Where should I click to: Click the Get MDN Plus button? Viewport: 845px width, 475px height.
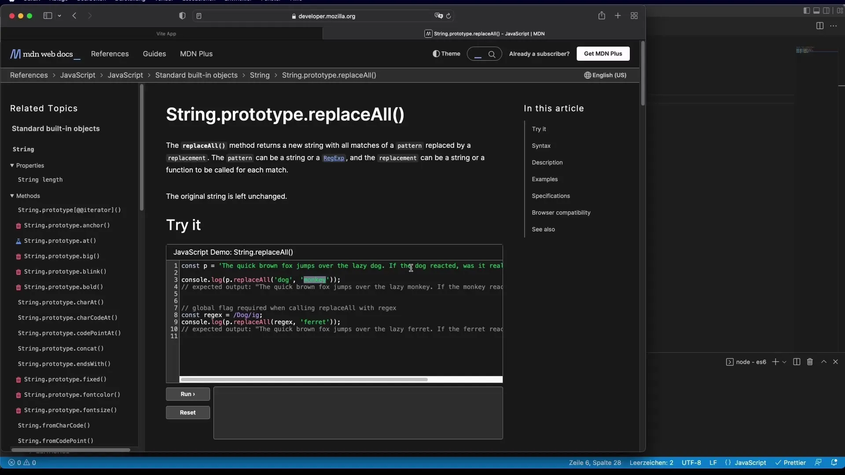[x=603, y=54]
